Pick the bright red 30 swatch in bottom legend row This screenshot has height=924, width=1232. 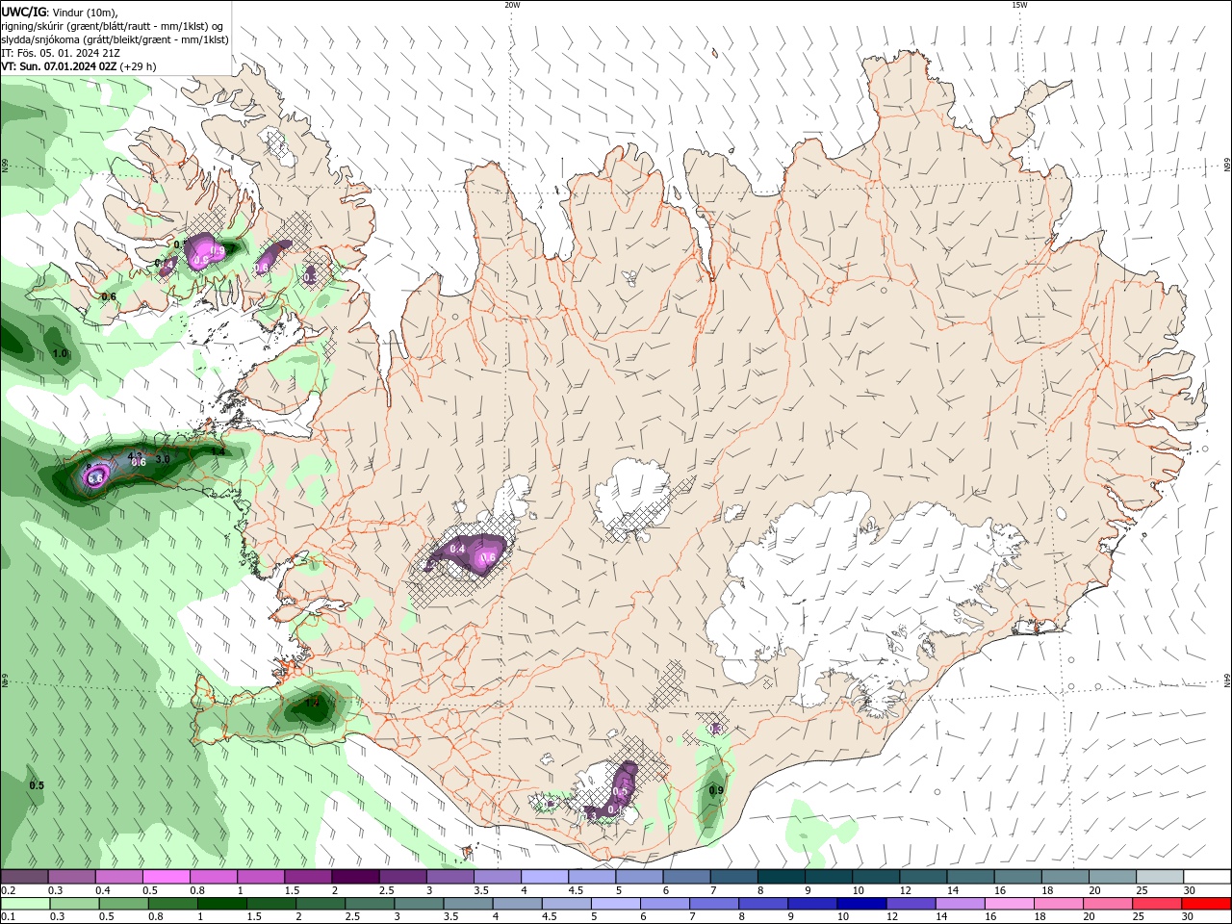pyautogui.click(x=1206, y=904)
